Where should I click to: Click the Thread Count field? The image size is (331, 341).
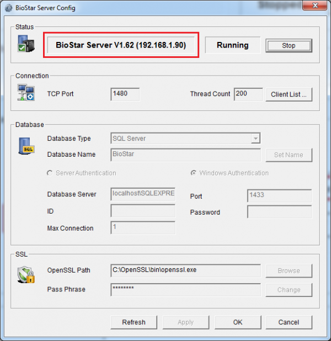[248, 94]
